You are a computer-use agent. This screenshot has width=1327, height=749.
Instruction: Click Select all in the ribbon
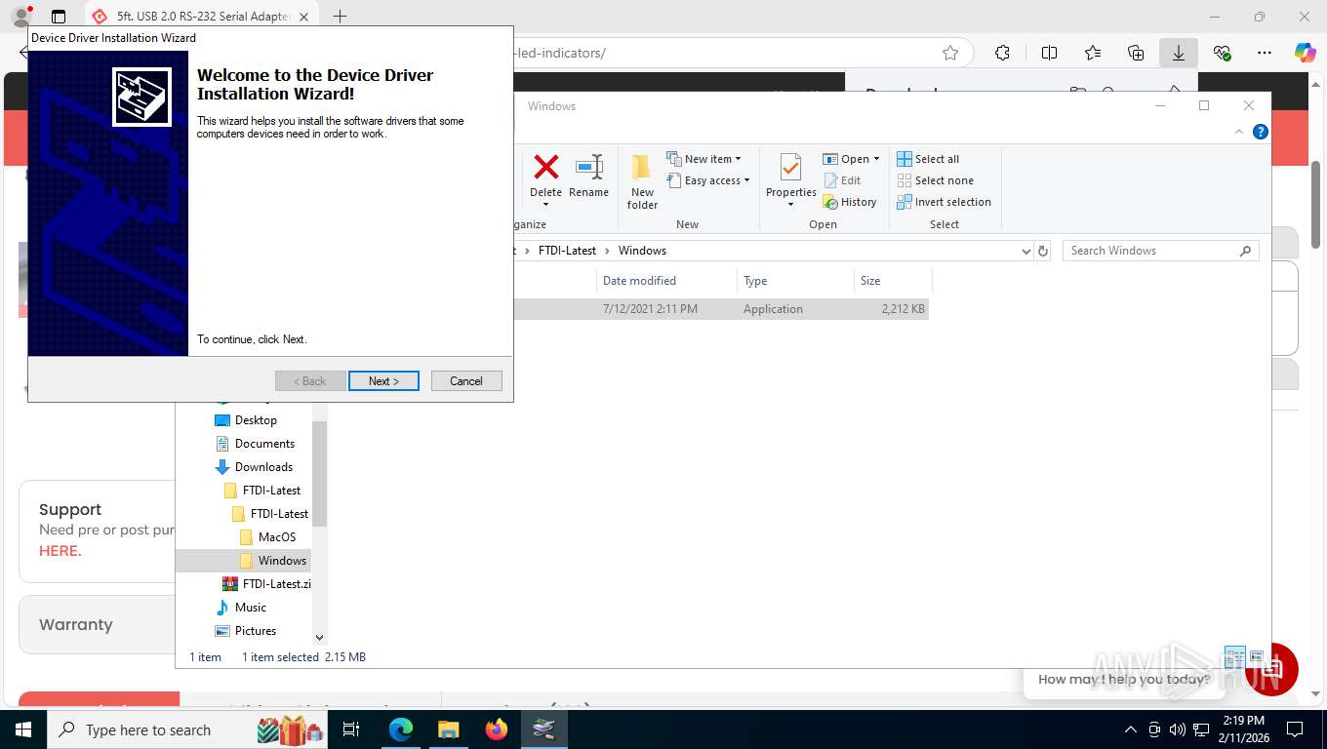[x=928, y=159]
